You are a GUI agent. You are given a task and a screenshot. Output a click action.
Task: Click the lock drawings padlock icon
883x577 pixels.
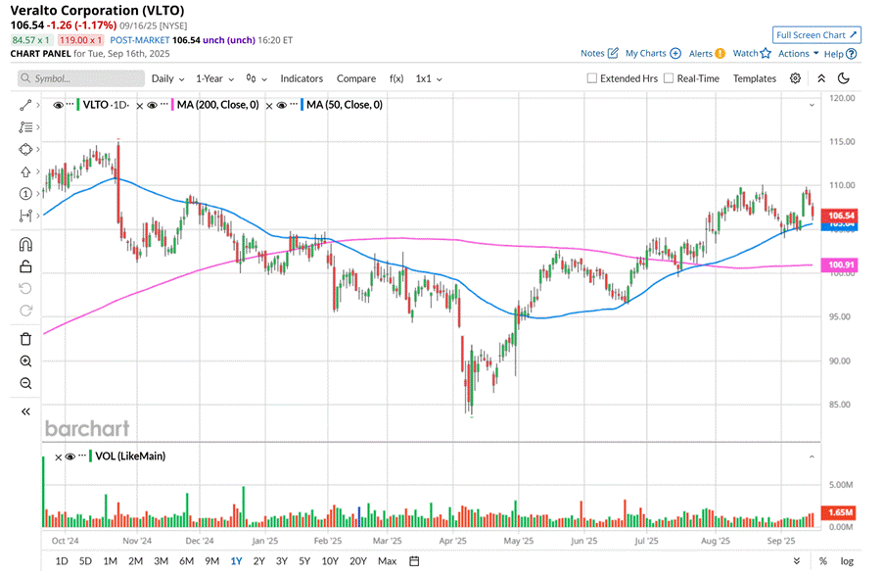point(25,266)
